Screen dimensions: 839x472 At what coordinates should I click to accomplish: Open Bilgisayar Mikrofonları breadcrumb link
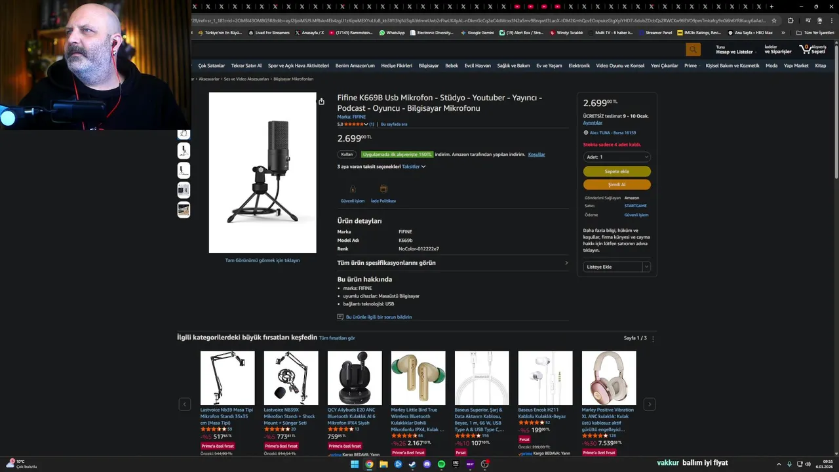click(293, 79)
